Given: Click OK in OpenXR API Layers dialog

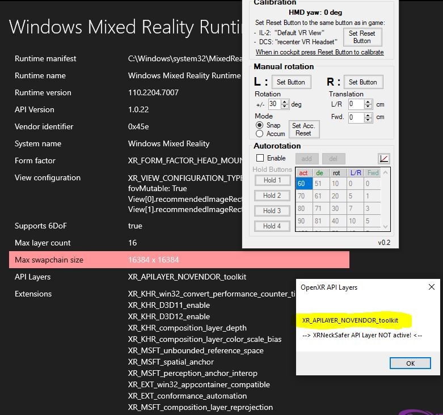Looking at the screenshot, I should (x=410, y=363).
